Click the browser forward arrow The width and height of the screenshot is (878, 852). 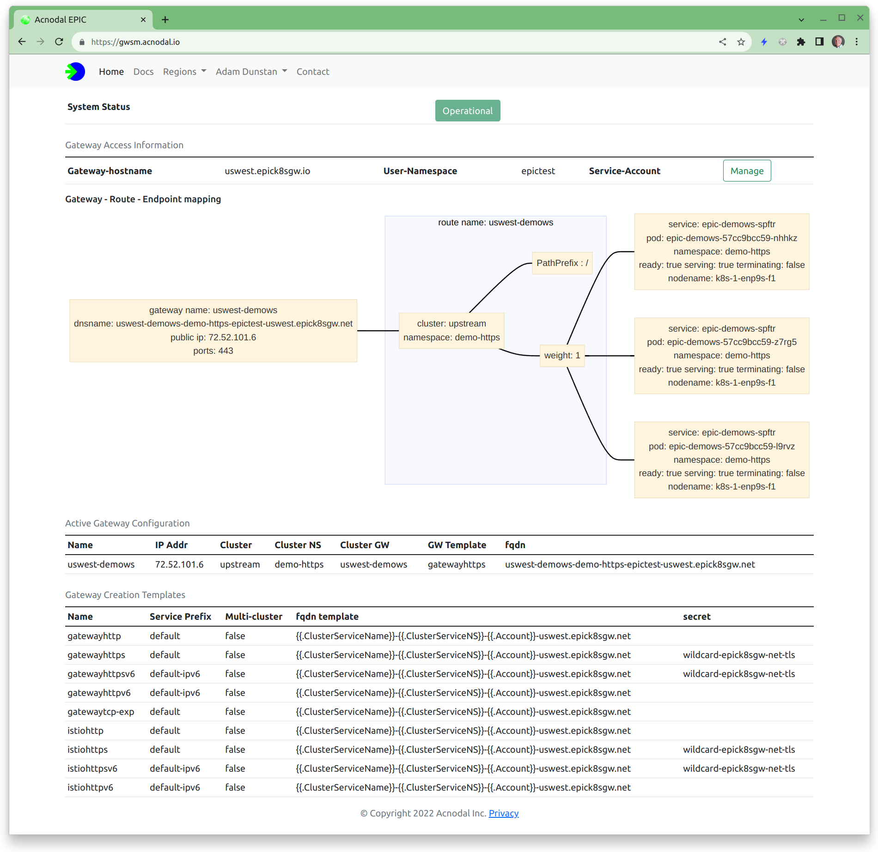[41, 42]
